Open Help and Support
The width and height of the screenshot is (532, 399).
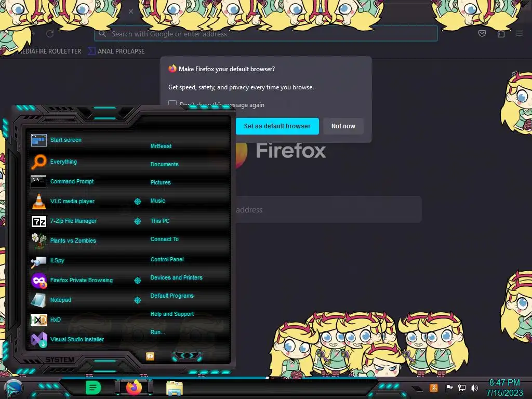[172, 314]
